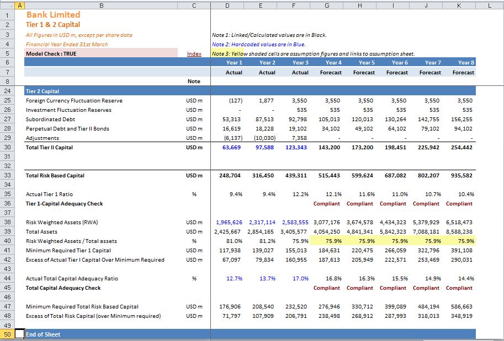Select Perpetual Debt and Tier II Bonds label
The height and width of the screenshot is (341, 504).
point(67,129)
